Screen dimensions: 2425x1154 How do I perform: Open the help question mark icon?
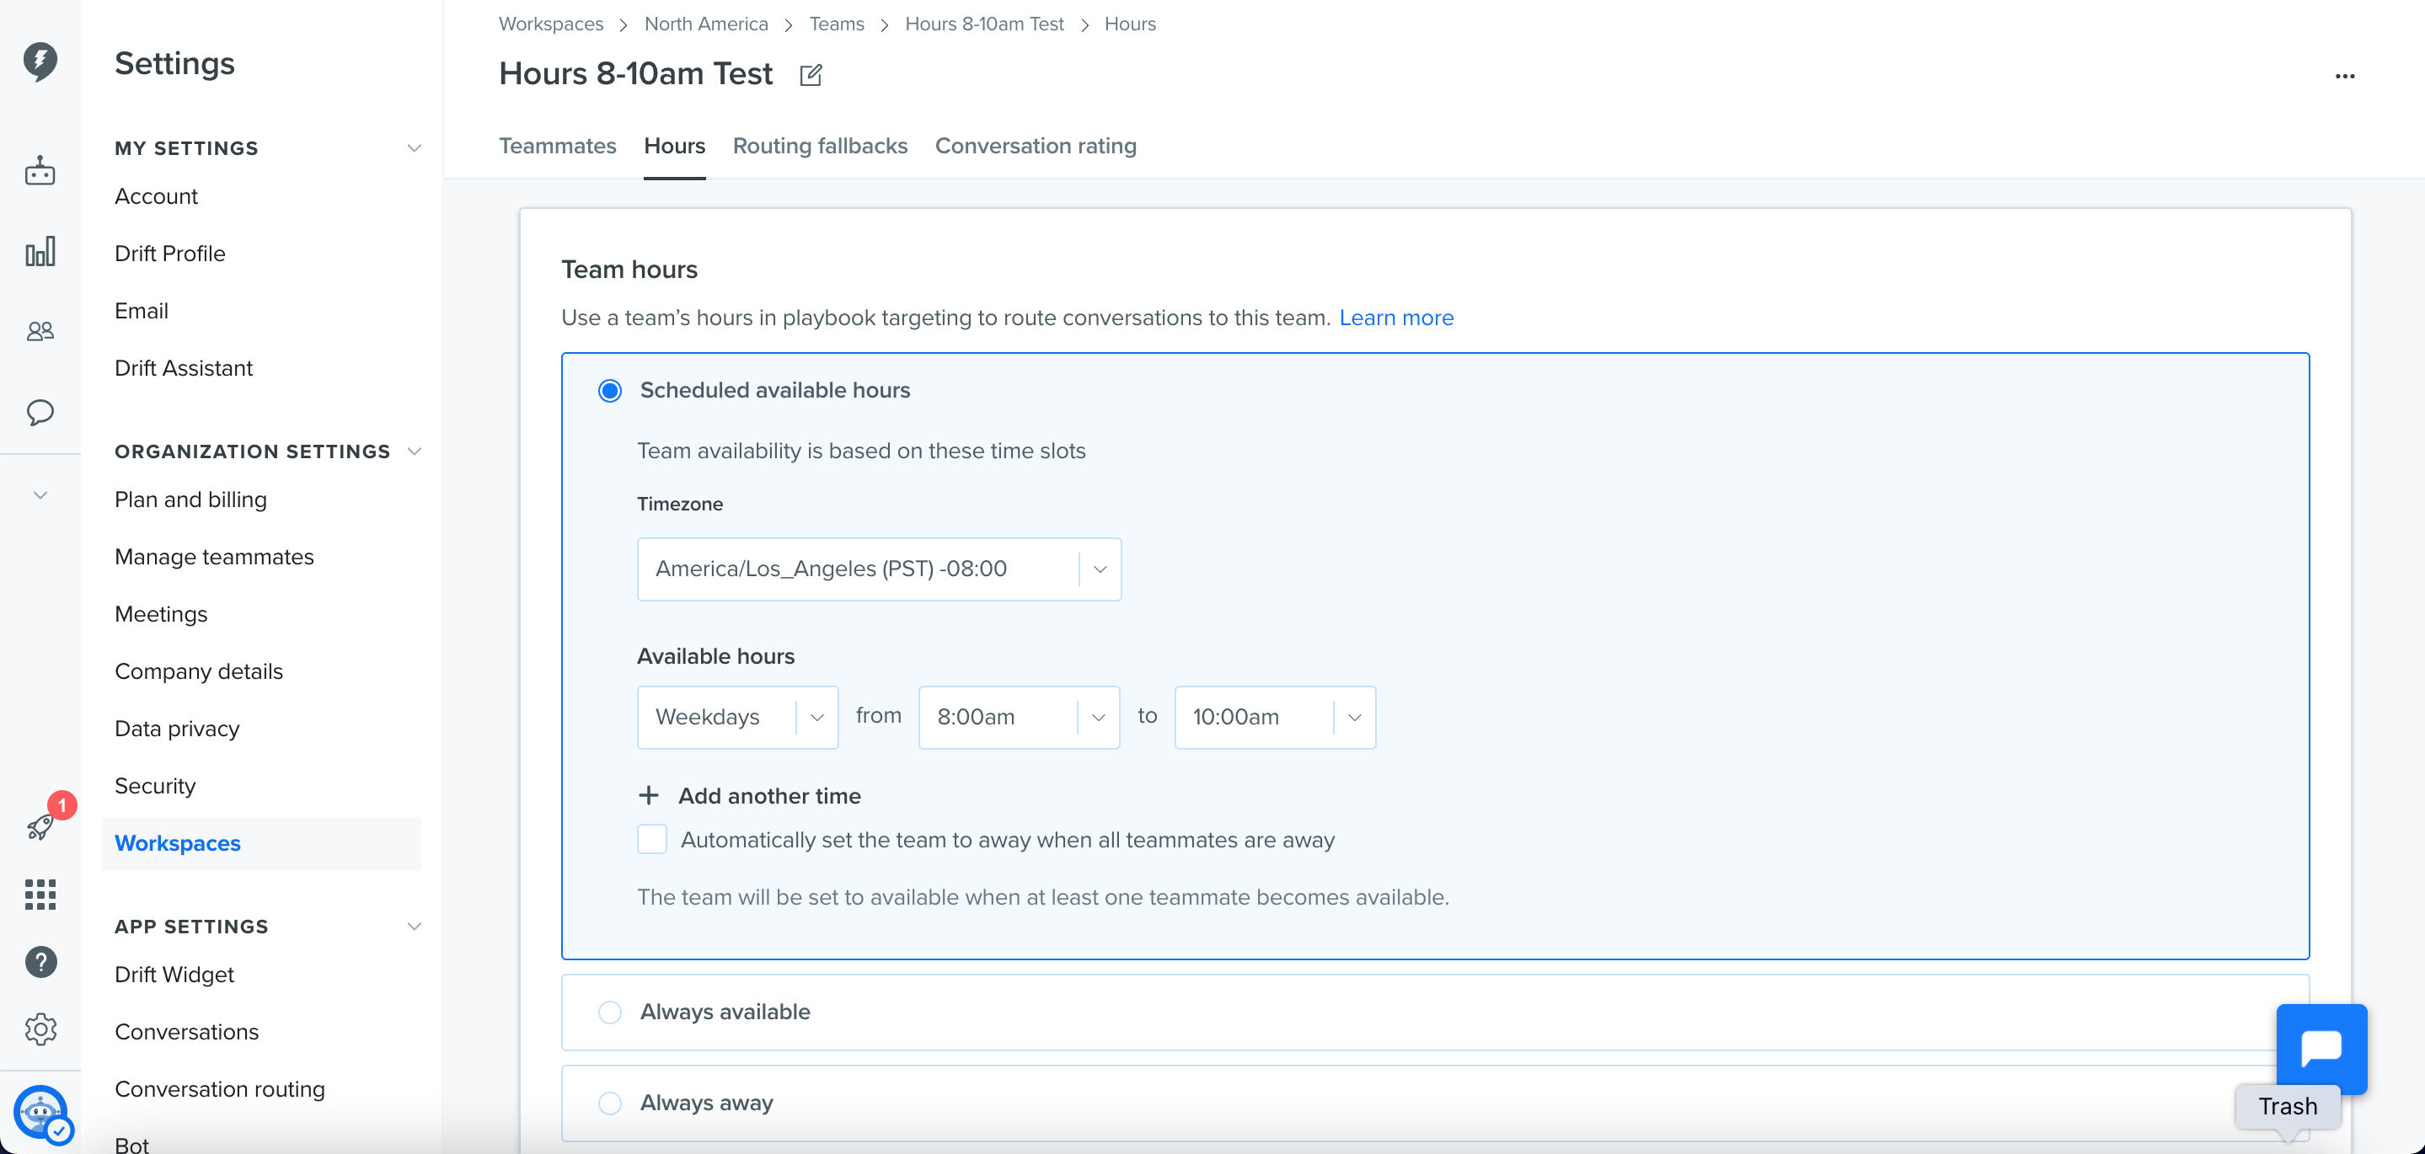[x=40, y=962]
